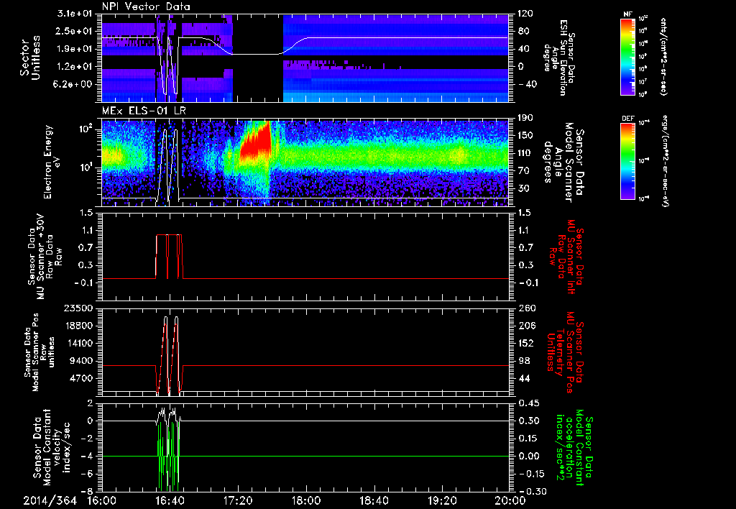Image resolution: width=736 pixels, height=509 pixels.
Task: Click the 260 telemetry tick value
Action: click(x=525, y=308)
